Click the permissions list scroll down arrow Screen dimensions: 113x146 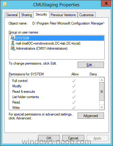pyautogui.click(x=102, y=107)
